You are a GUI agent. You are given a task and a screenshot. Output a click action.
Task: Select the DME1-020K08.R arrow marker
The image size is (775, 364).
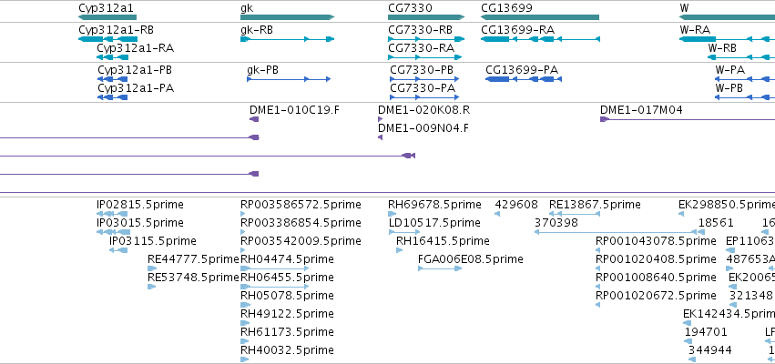(x=380, y=119)
